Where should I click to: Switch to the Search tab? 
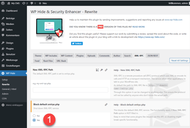pyautogui.click(x=127, y=56)
